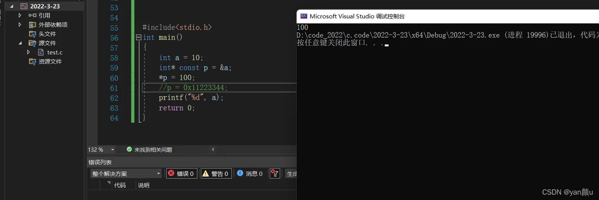Click the 'int a = 10;' code line
Image resolution: width=599 pixels, height=200 pixels.
click(x=181, y=57)
